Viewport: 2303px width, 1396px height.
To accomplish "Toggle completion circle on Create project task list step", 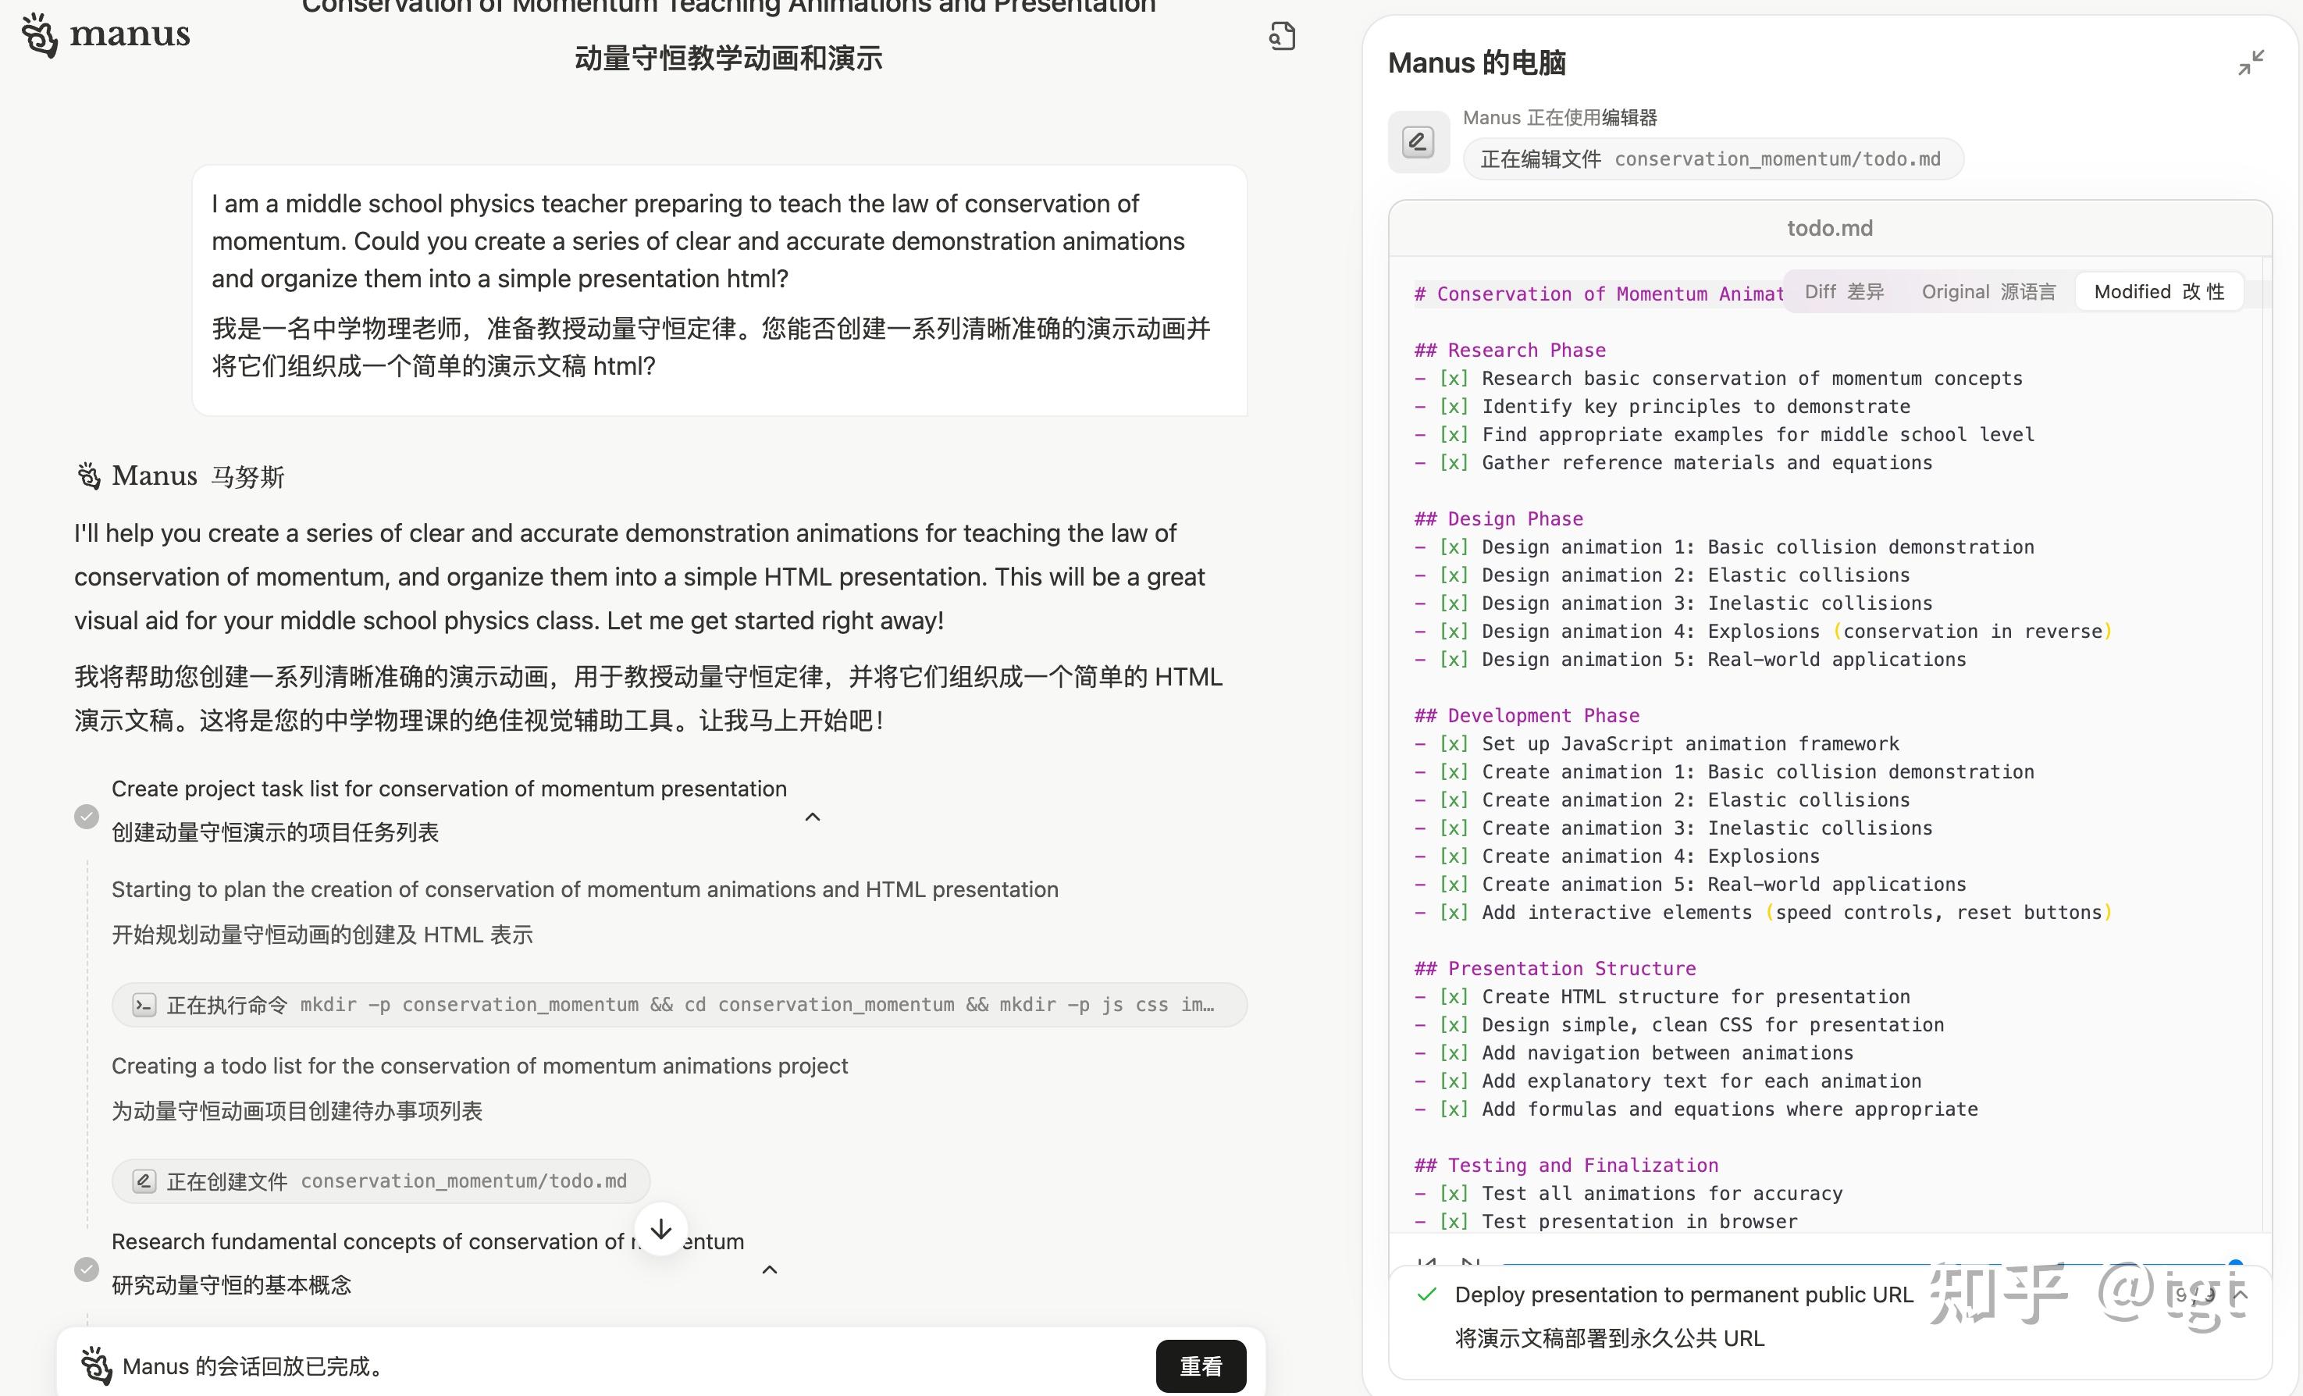I will [x=86, y=815].
